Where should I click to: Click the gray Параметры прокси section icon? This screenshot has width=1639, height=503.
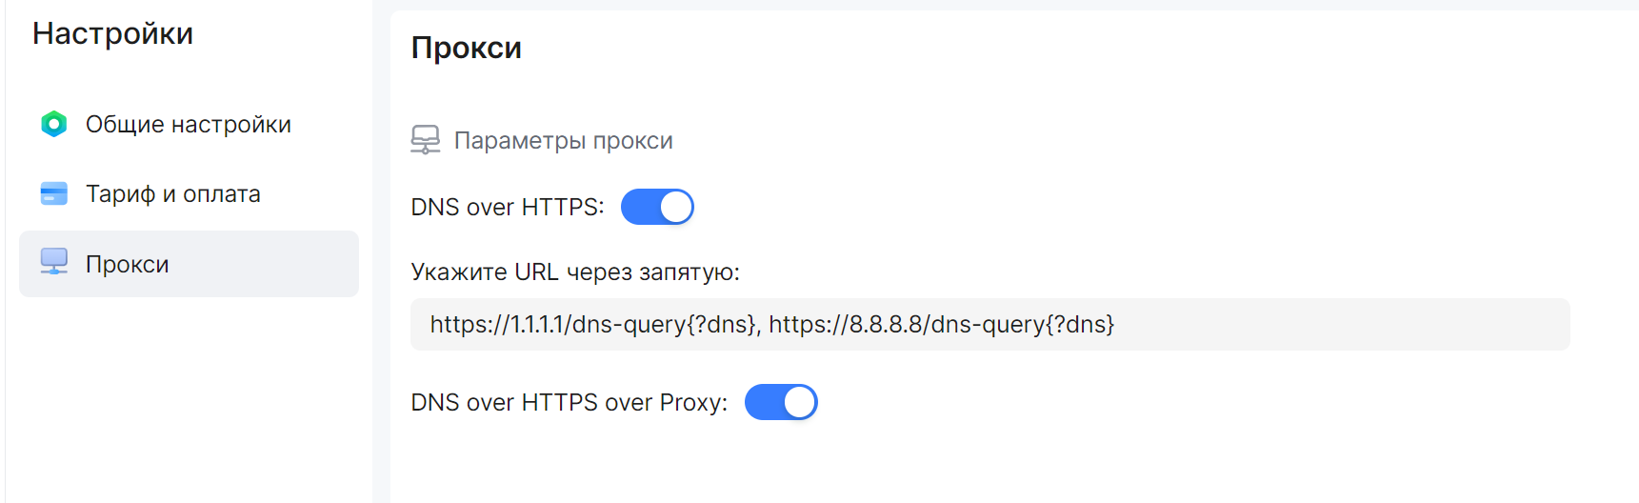click(x=425, y=140)
